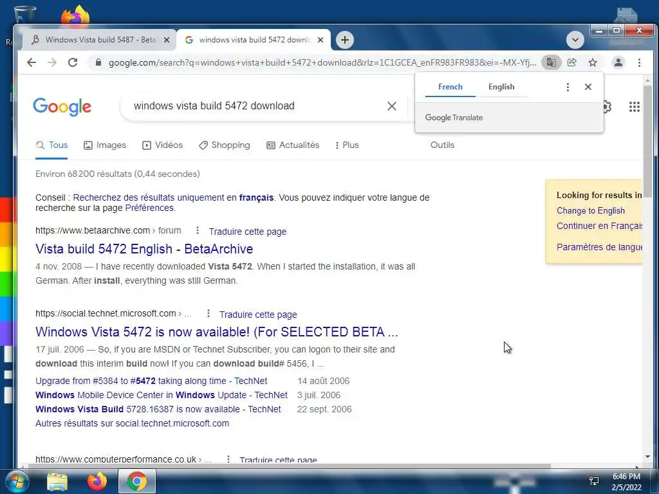Viewport: 659px width, 494px height.
Task: Select French in the translate popup
Action: pyautogui.click(x=450, y=87)
